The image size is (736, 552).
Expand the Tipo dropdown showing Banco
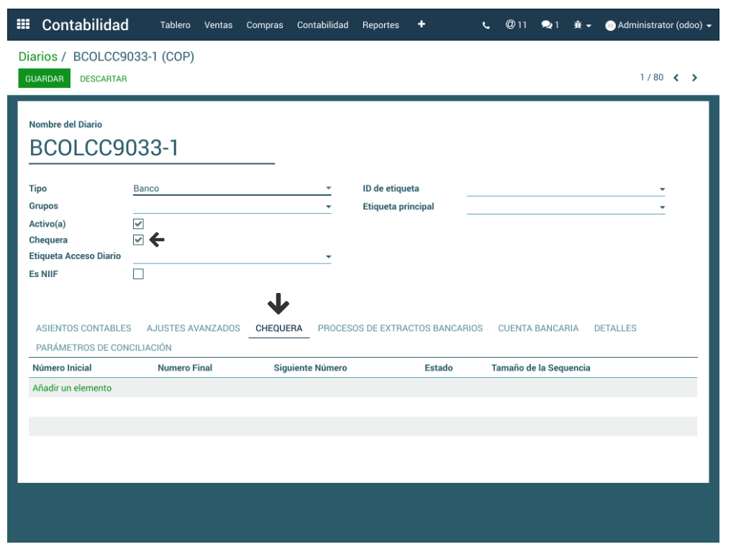[x=232, y=189]
